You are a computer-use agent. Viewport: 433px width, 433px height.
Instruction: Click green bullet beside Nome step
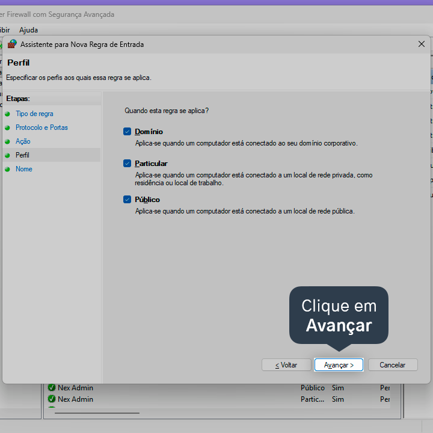pos(7,169)
